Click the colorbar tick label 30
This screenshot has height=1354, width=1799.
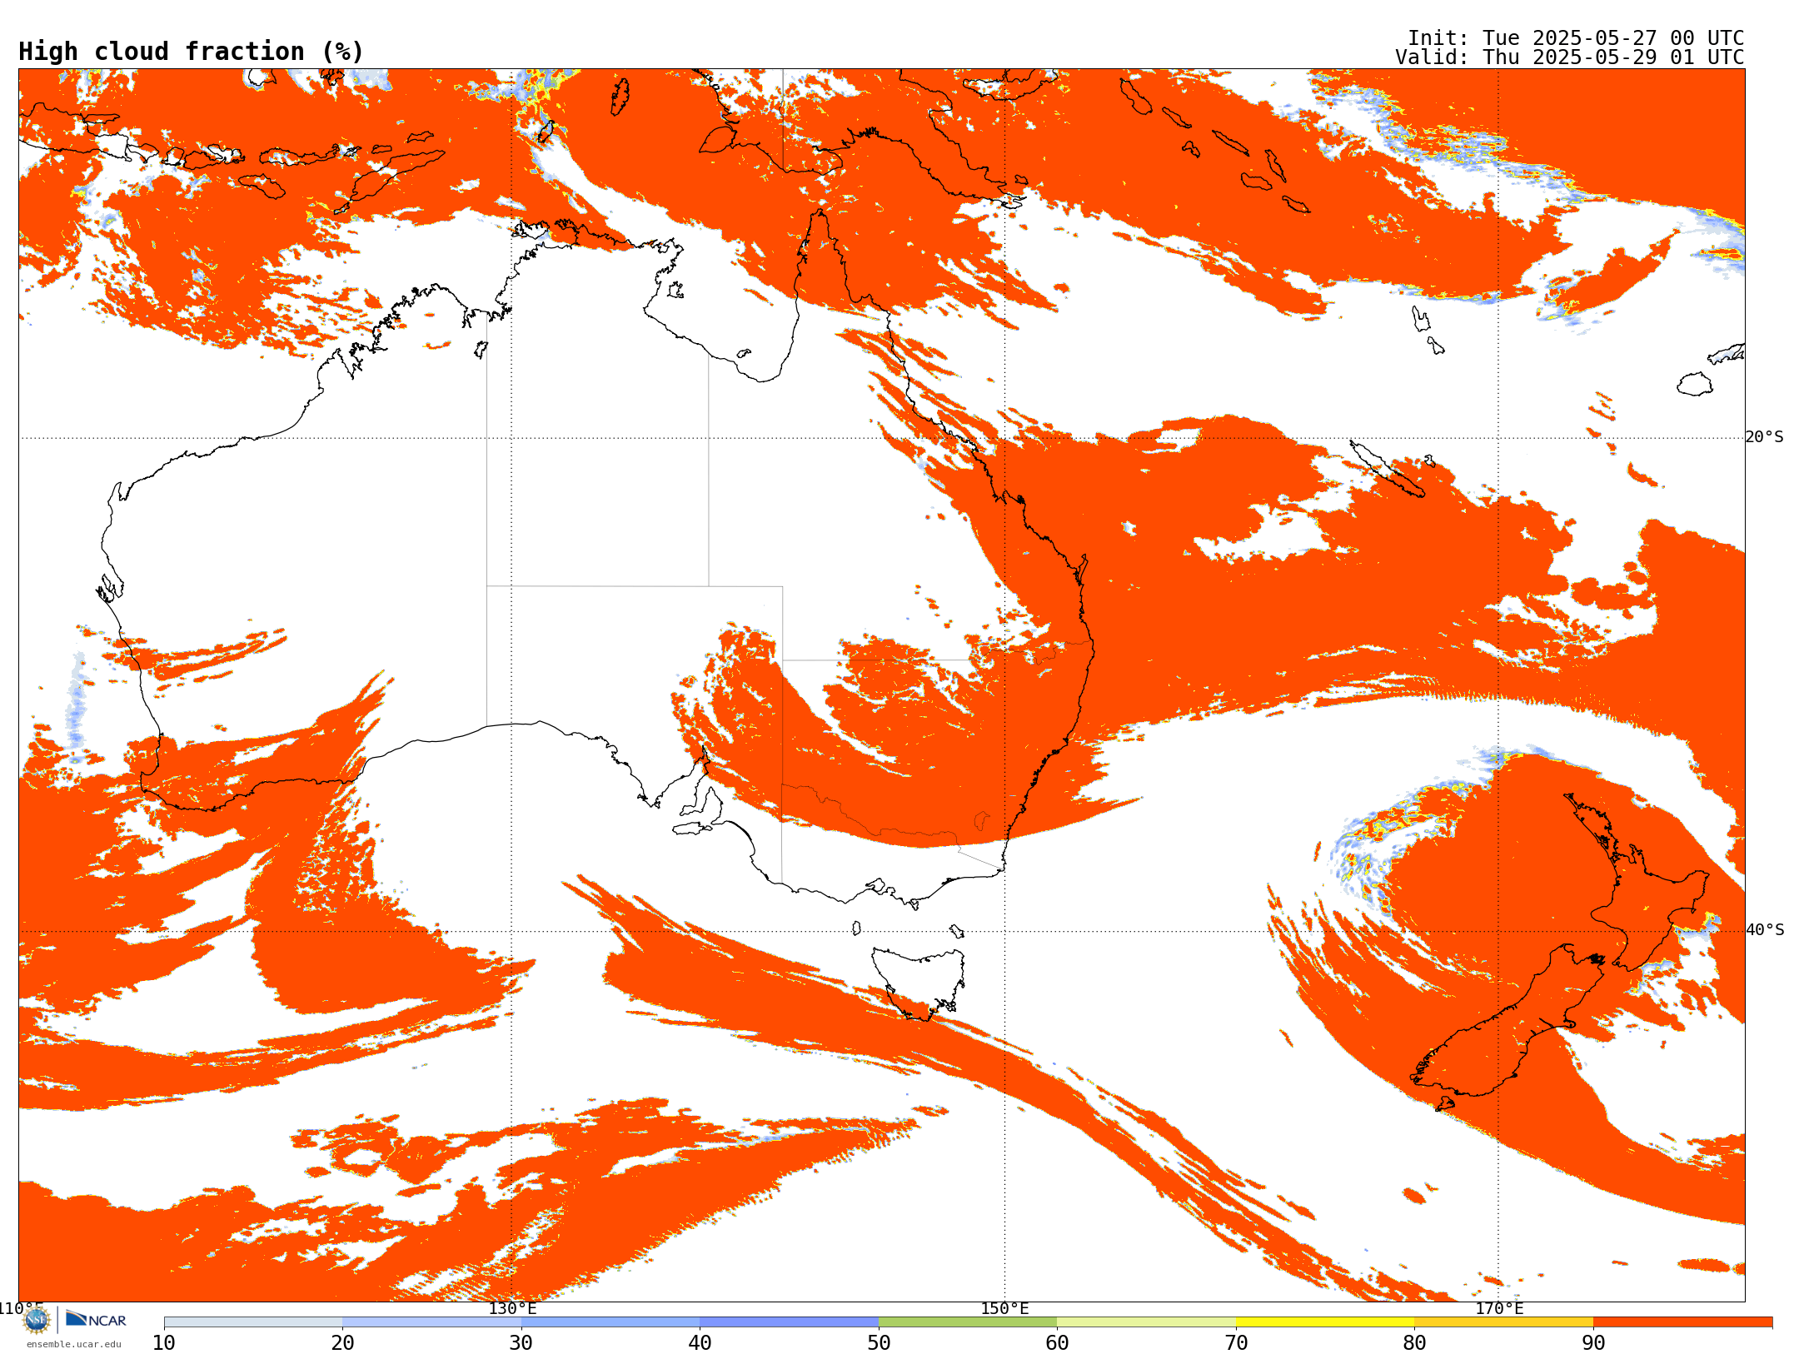pos(521,1343)
